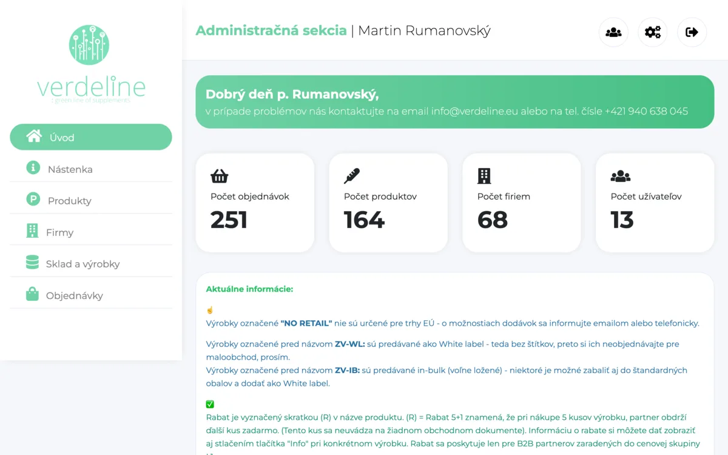Go to Objednávky in the sidebar
The image size is (728, 455).
point(91,295)
